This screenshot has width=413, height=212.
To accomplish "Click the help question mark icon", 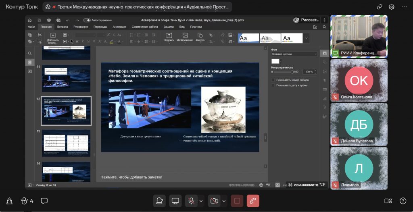I will (403, 201).
